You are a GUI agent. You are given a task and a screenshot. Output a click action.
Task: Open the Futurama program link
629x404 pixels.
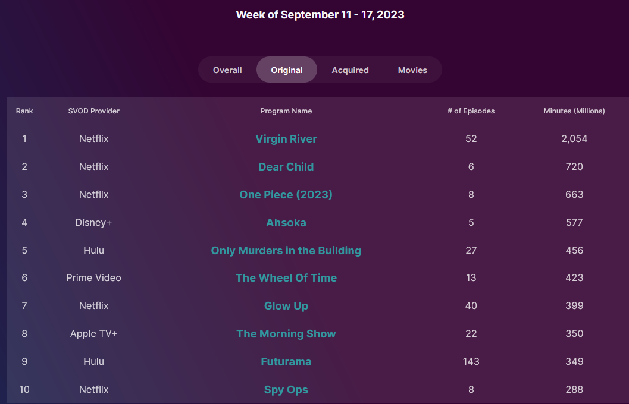point(286,362)
